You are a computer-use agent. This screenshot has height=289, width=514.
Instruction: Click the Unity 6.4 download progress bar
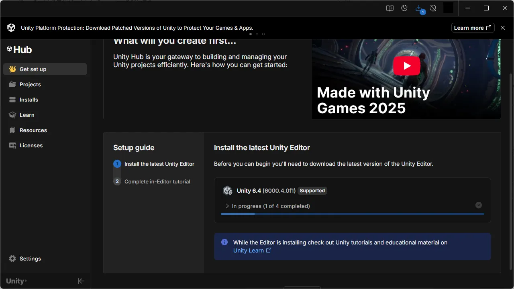coord(352,214)
